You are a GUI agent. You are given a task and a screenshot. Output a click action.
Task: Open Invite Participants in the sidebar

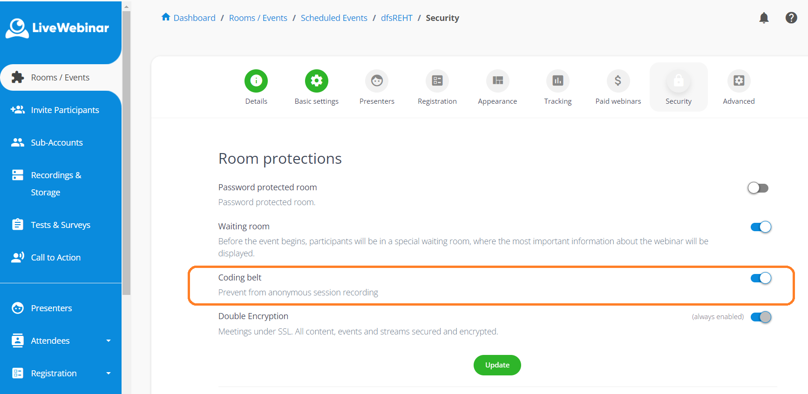(x=65, y=110)
